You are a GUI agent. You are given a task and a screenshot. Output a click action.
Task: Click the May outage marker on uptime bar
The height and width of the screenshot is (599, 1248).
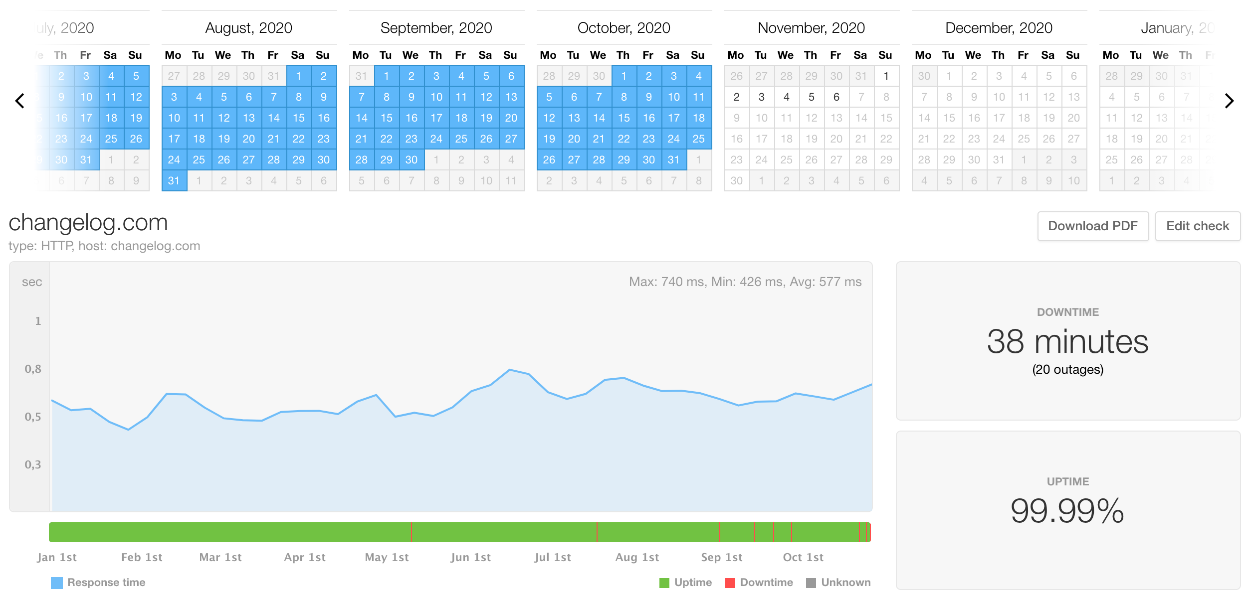point(412,532)
